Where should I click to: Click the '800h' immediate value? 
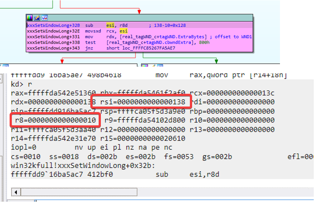[x=204, y=42]
